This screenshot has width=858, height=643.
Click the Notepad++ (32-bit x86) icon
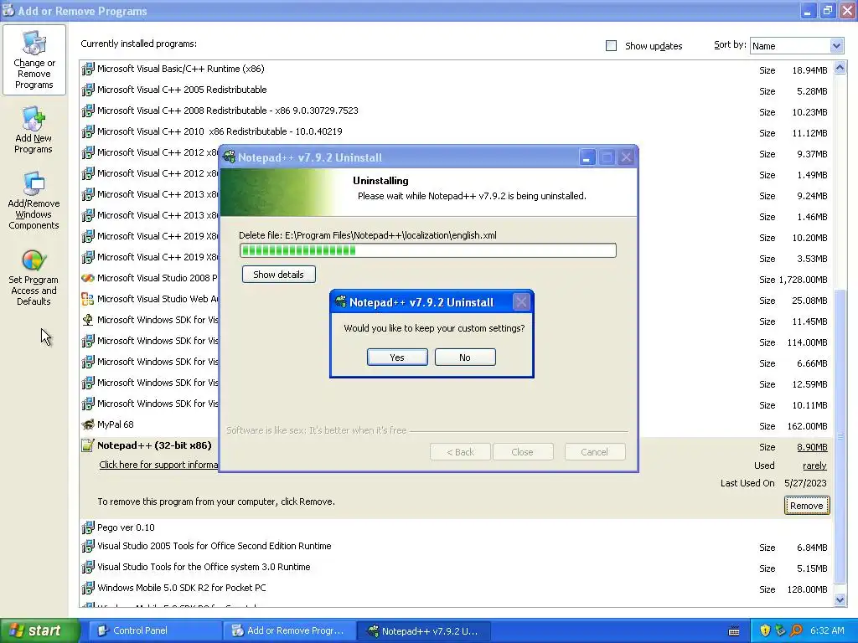click(87, 445)
